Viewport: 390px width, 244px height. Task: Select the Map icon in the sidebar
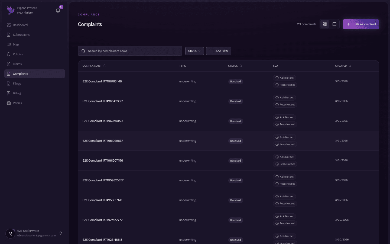click(8, 44)
